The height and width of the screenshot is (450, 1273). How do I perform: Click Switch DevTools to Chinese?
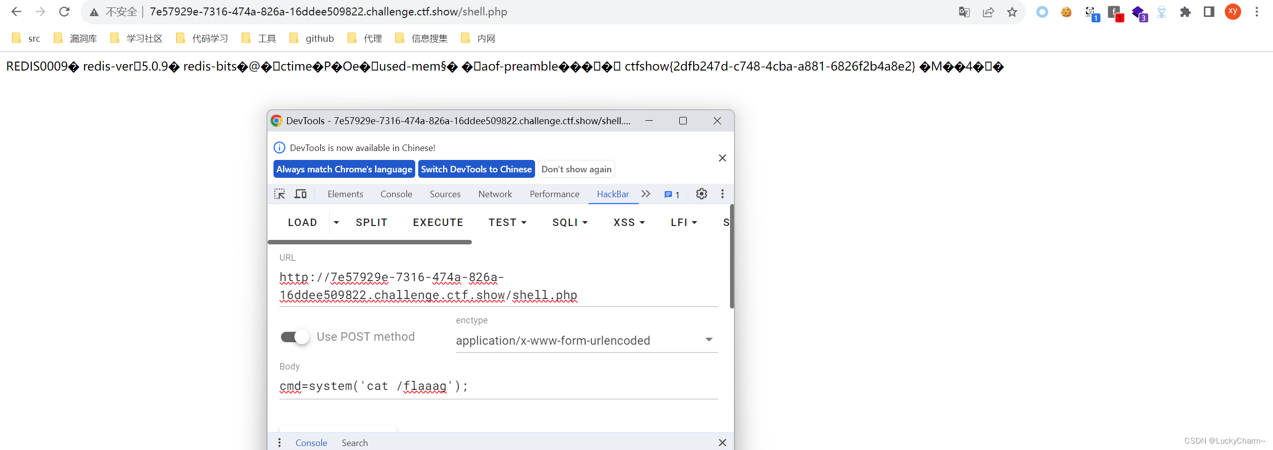[476, 169]
